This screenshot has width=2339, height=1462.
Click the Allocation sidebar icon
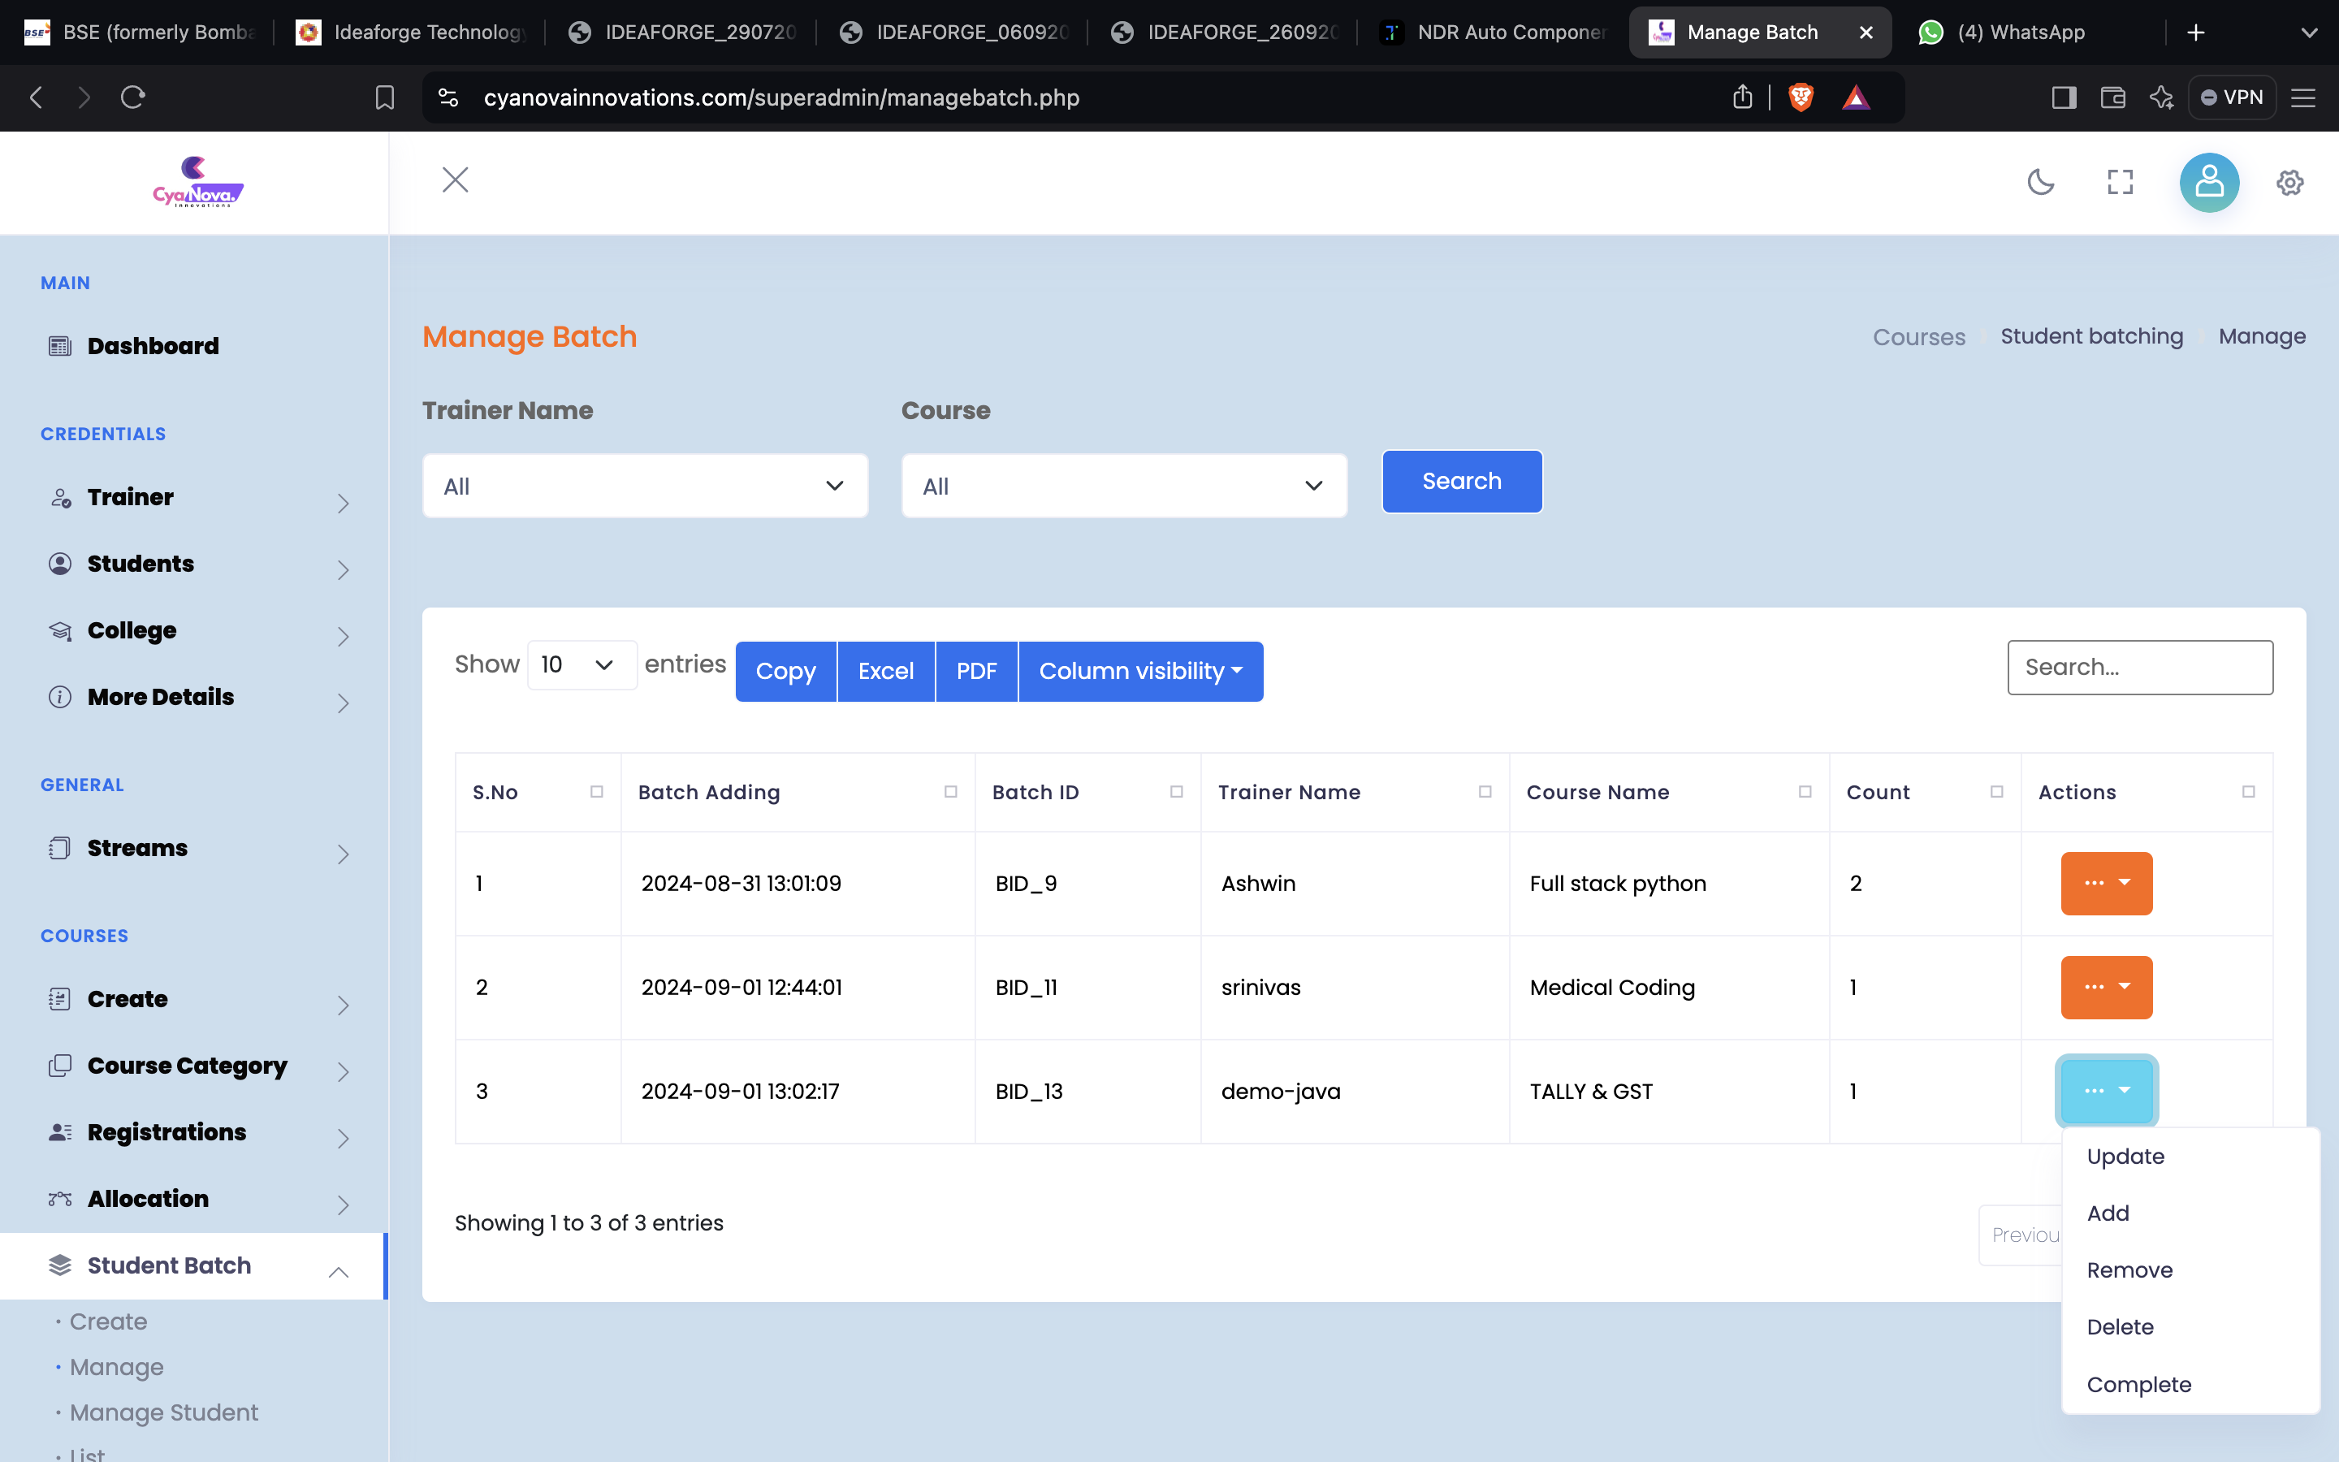[59, 1197]
